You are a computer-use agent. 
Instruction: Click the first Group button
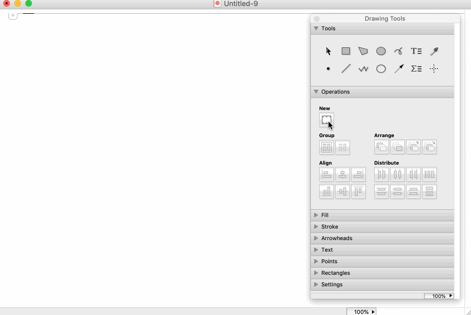pos(326,147)
